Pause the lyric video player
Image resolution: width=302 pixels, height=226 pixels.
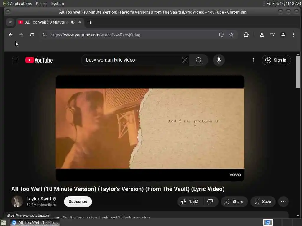tap(150, 128)
